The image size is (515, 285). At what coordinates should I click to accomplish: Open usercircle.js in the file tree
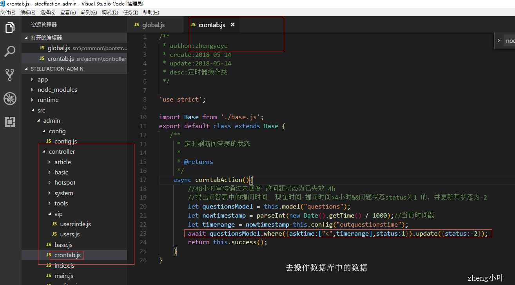74,224
